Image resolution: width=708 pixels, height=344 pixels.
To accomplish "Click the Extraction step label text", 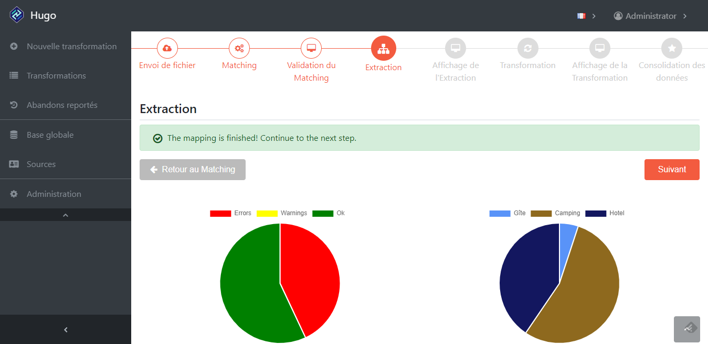I will point(384,68).
